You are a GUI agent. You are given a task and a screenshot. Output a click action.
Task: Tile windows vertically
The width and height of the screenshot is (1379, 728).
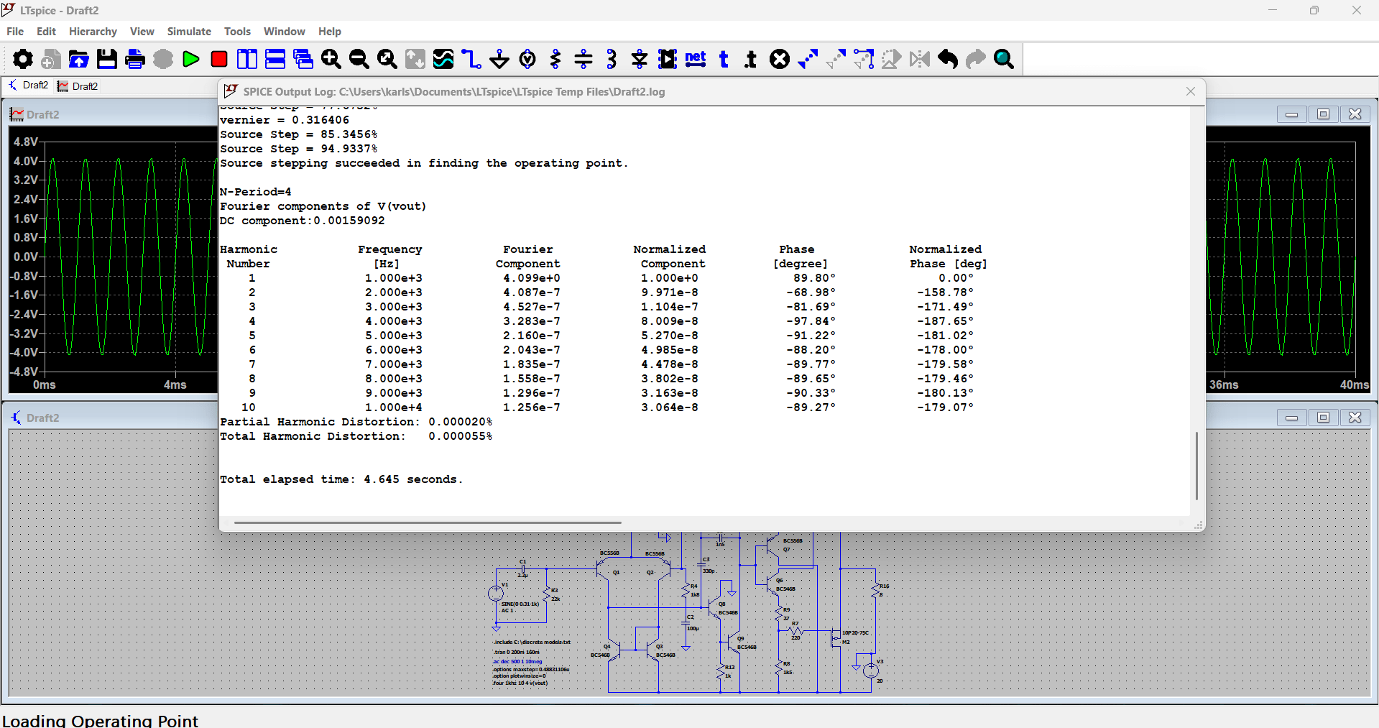point(246,59)
